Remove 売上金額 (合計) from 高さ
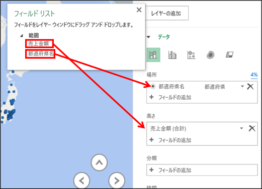This screenshot has height=189, width=262. click(252, 128)
